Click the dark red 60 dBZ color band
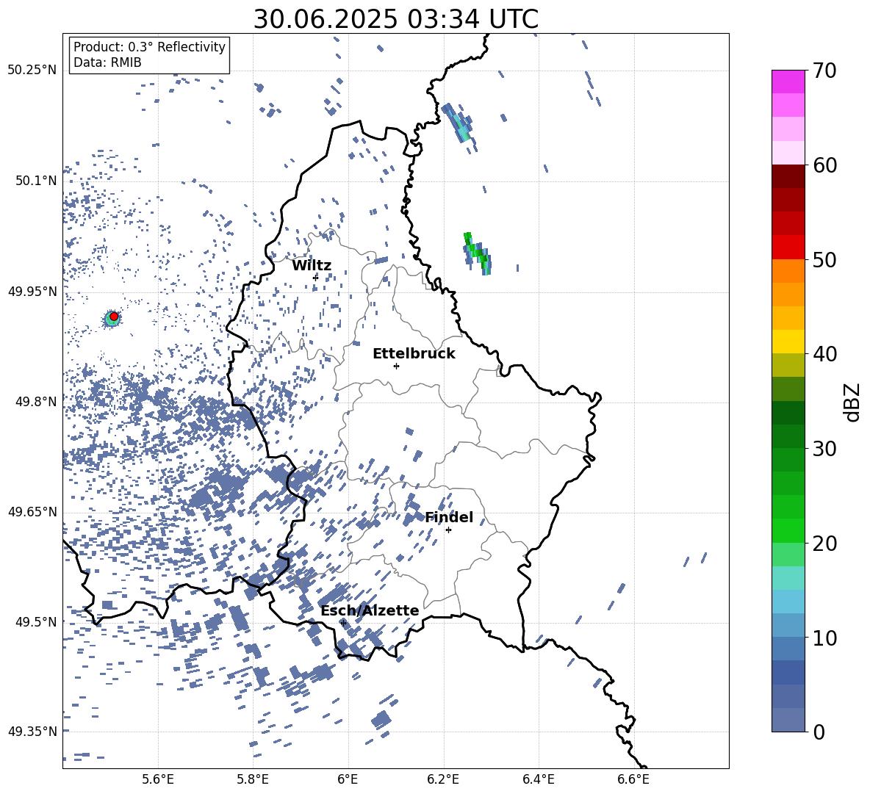870x794 pixels. [788, 176]
